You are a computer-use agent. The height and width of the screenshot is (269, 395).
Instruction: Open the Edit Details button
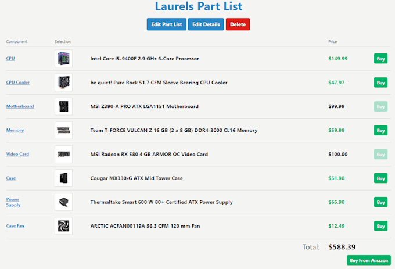(206, 24)
